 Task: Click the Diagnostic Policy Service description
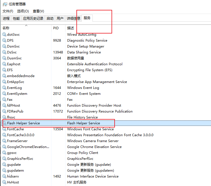tap(87, 41)
